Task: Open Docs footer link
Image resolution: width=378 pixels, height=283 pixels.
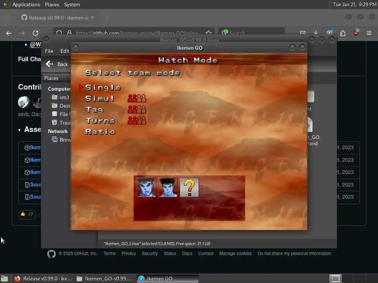Action: (187, 254)
